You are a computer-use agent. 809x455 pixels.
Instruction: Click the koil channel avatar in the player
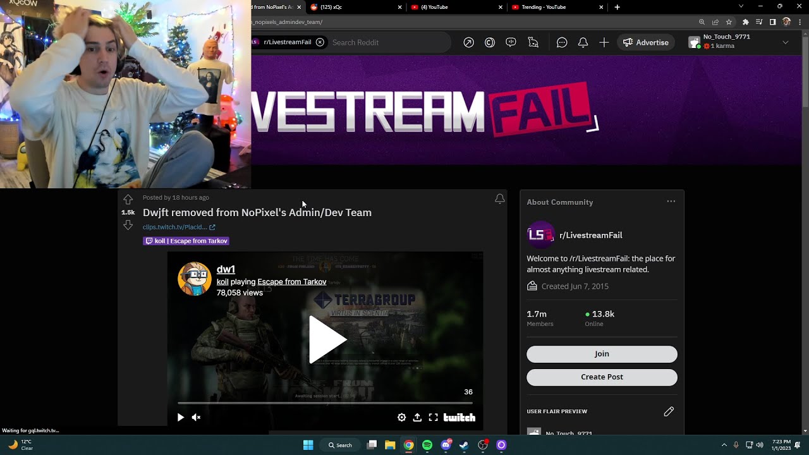[194, 279]
